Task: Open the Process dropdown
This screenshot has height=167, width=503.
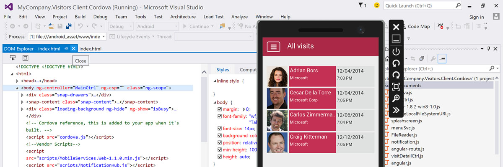Action: click(x=67, y=37)
